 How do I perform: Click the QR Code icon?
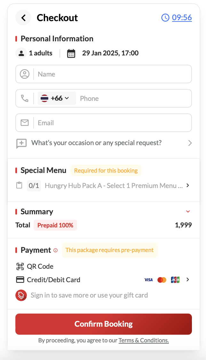click(x=20, y=266)
